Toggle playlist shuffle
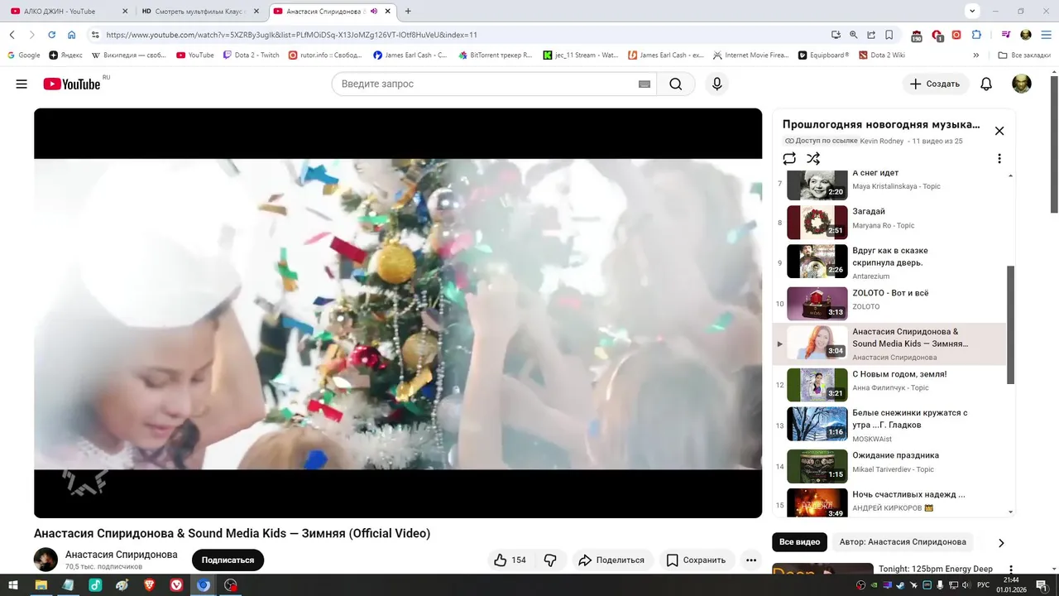Screen dimensions: 1059x596 tap(813, 158)
